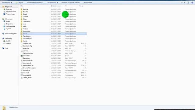Select Компьютер in the navigation pane

(x=8, y=38)
